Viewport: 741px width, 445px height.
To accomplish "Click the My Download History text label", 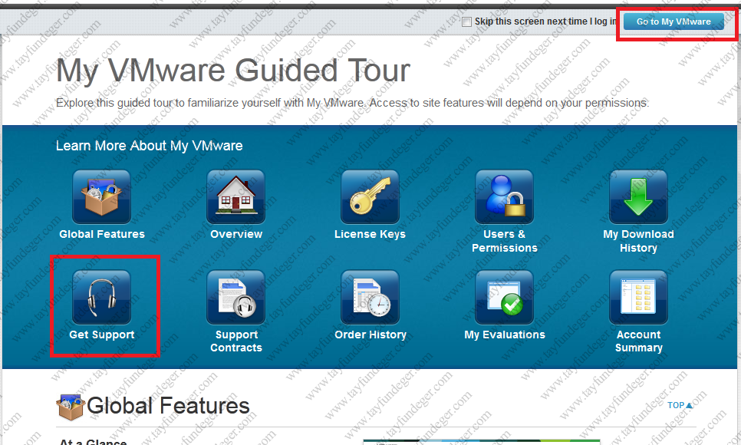I will point(638,241).
